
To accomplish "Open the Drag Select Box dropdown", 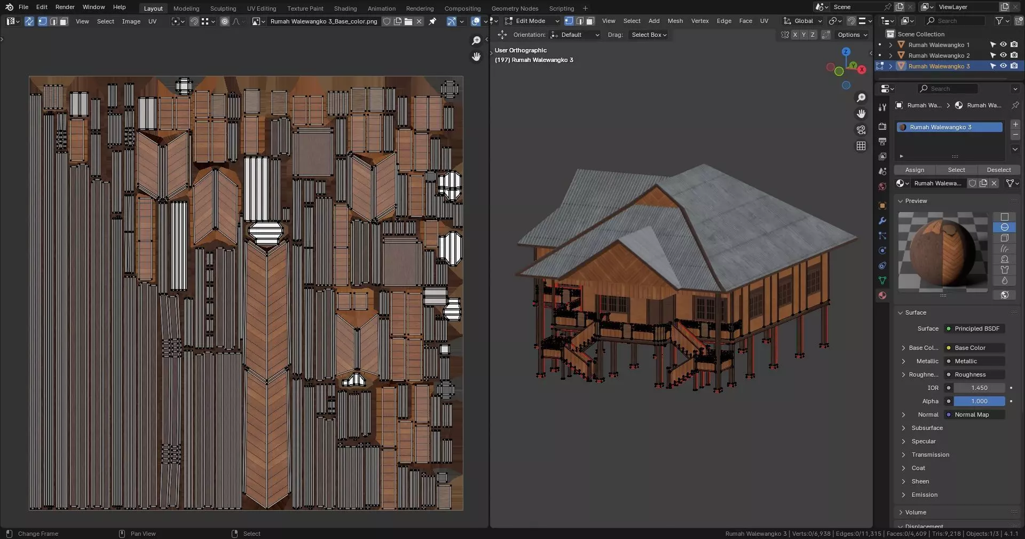I will pos(649,35).
